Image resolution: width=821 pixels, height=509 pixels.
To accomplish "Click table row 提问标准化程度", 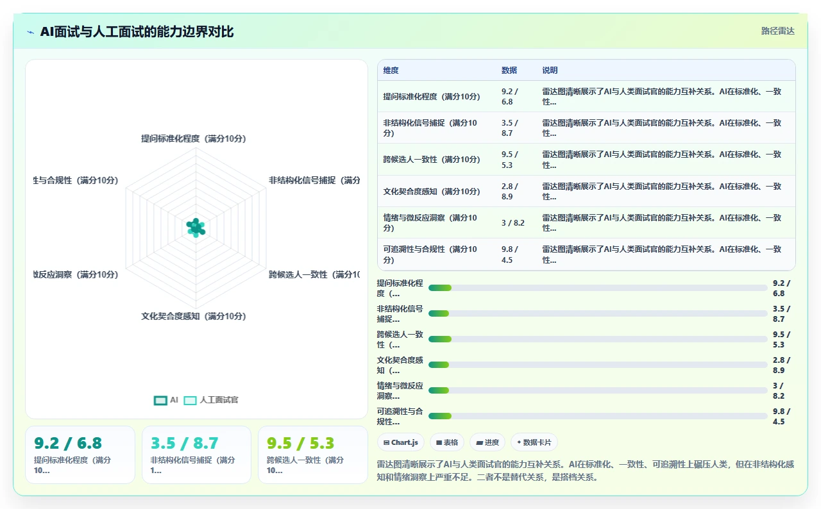I will pos(586,96).
